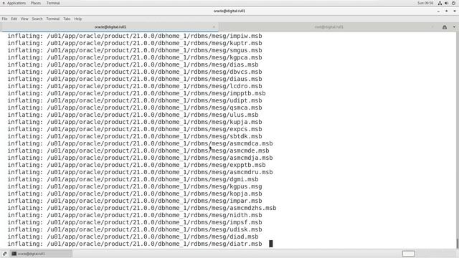Click the line ending with asmcmdru.msb
Screen dimensions: 459x258
[x=140, y=172]
